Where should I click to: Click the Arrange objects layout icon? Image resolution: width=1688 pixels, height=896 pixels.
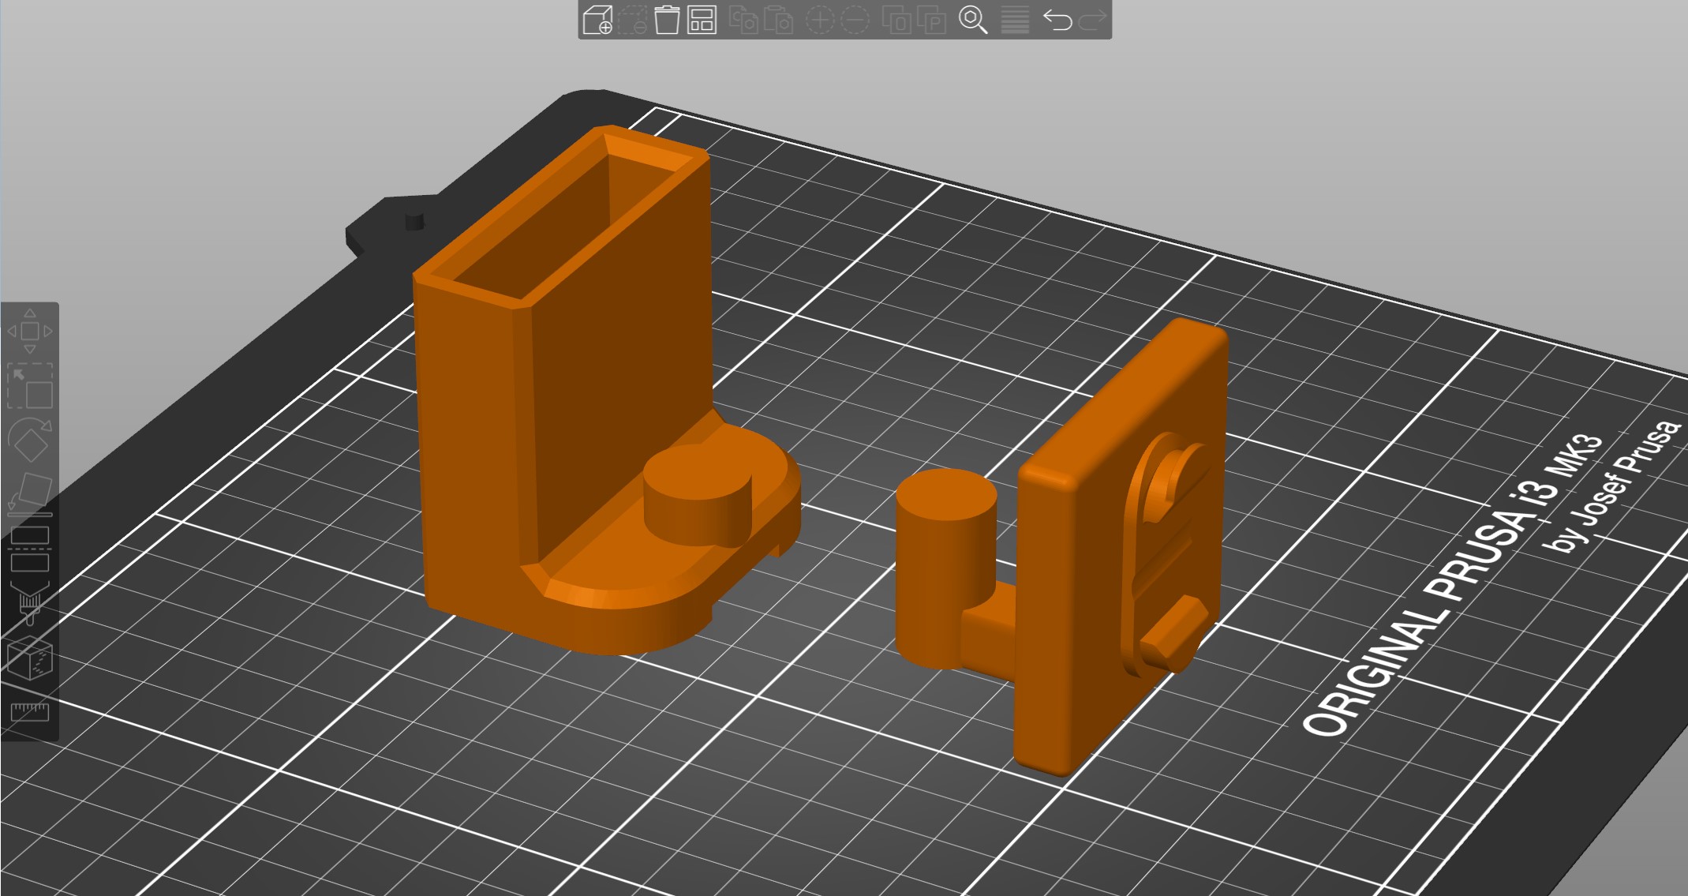point(702,20)
